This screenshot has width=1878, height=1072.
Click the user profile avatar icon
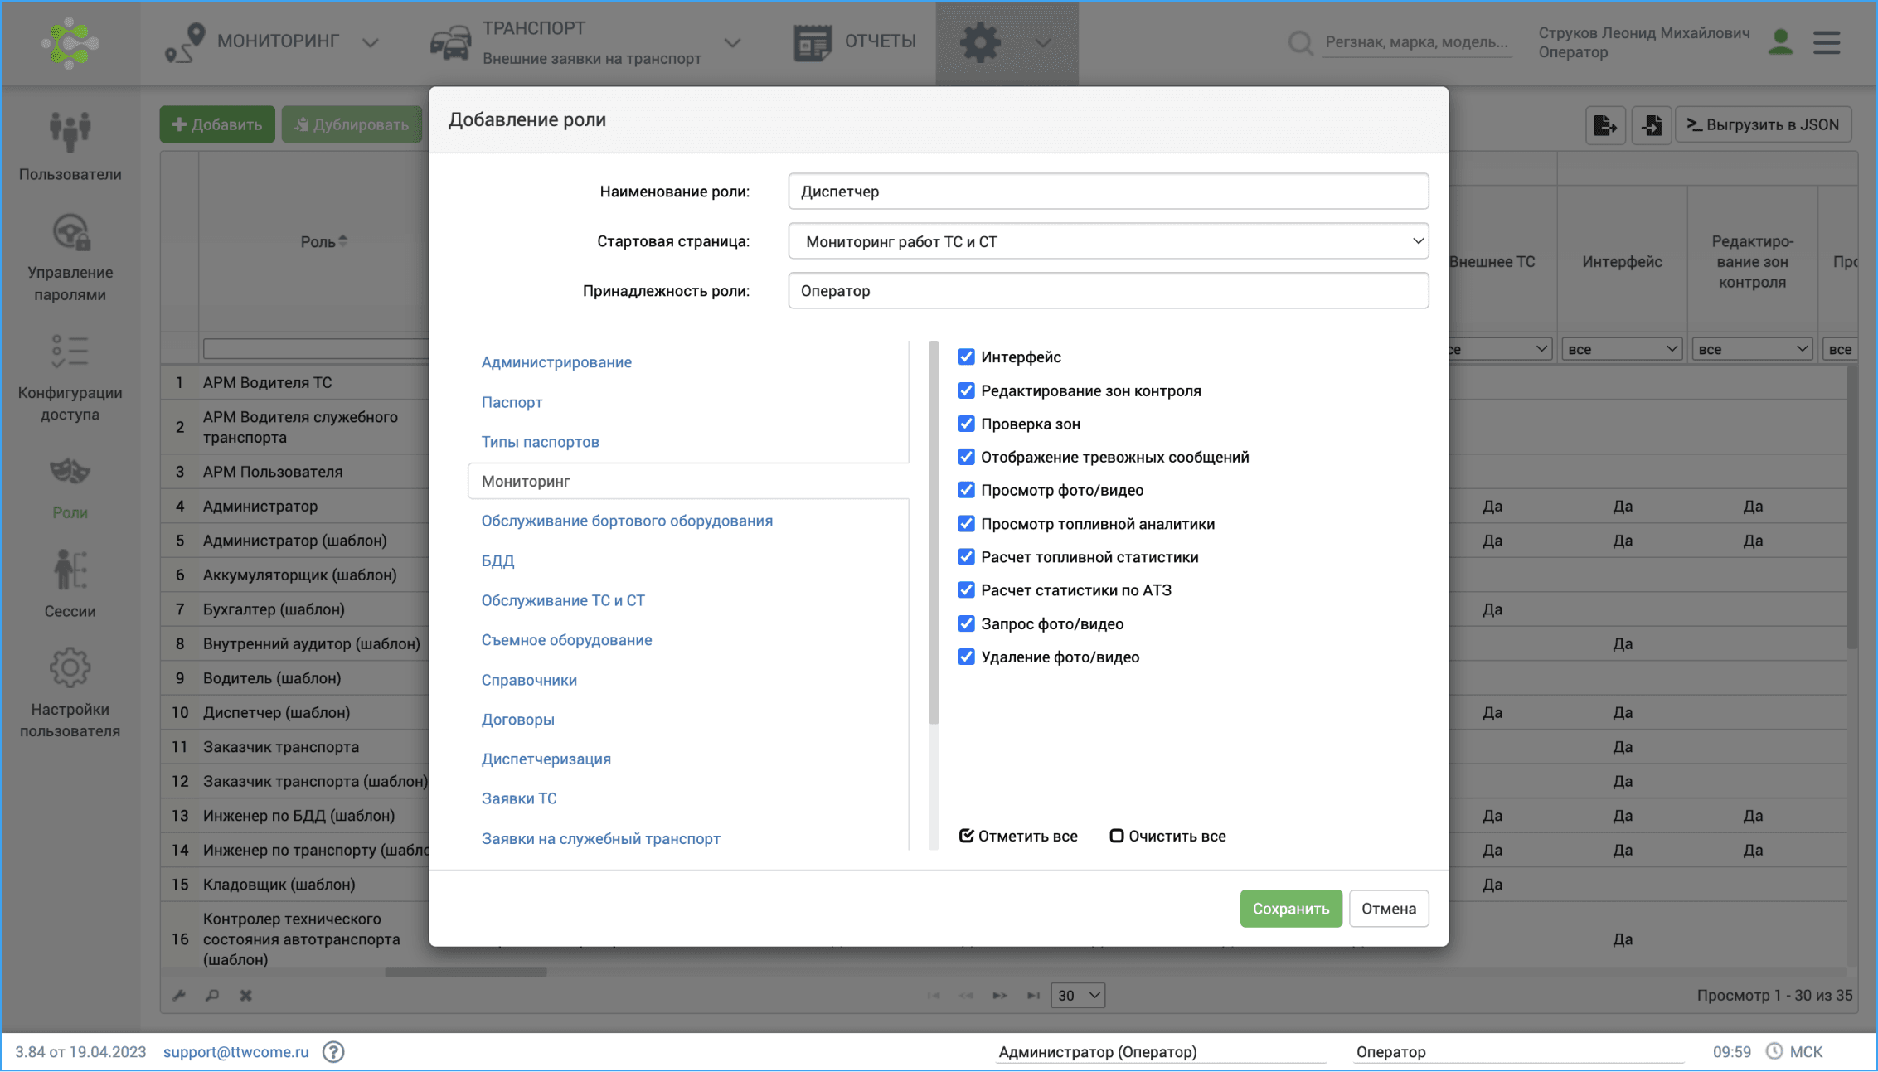pos(1780,41)
